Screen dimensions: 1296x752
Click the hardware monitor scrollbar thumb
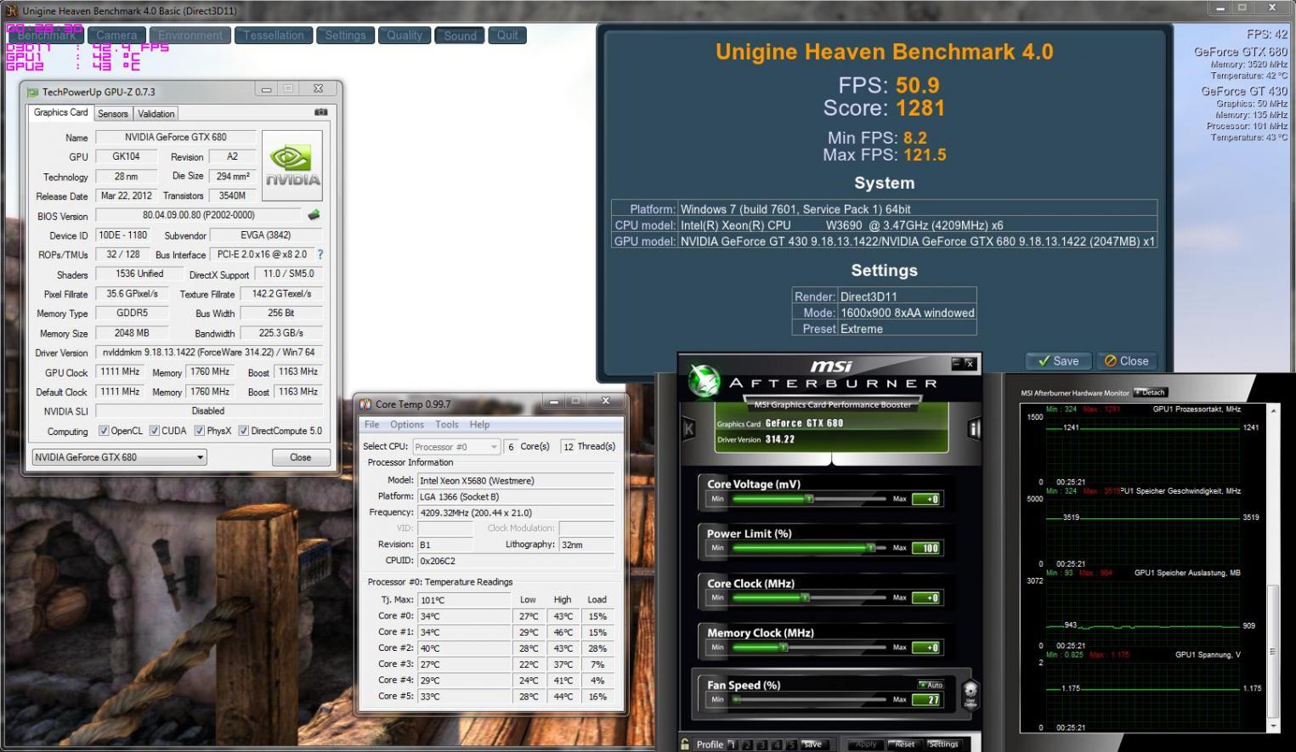click(x=1273, y=652)
